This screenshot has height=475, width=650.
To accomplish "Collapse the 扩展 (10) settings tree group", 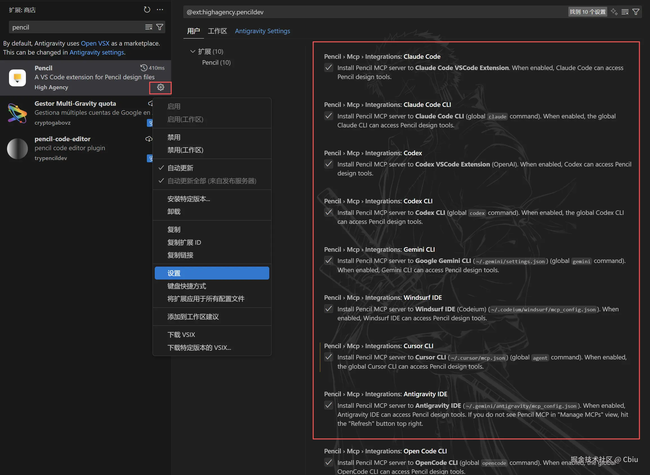I will tap(193, 51).
